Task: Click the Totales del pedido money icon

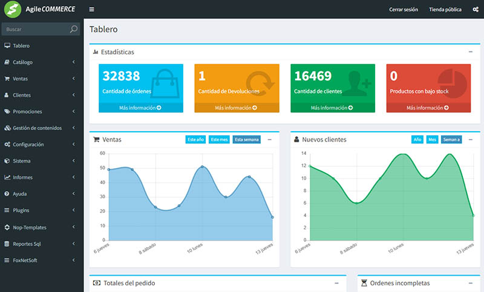Action: (97, 283)
